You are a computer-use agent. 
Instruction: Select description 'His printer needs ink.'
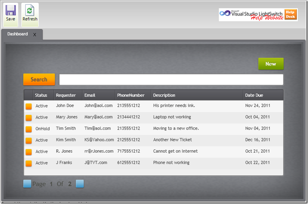point(174,105)
